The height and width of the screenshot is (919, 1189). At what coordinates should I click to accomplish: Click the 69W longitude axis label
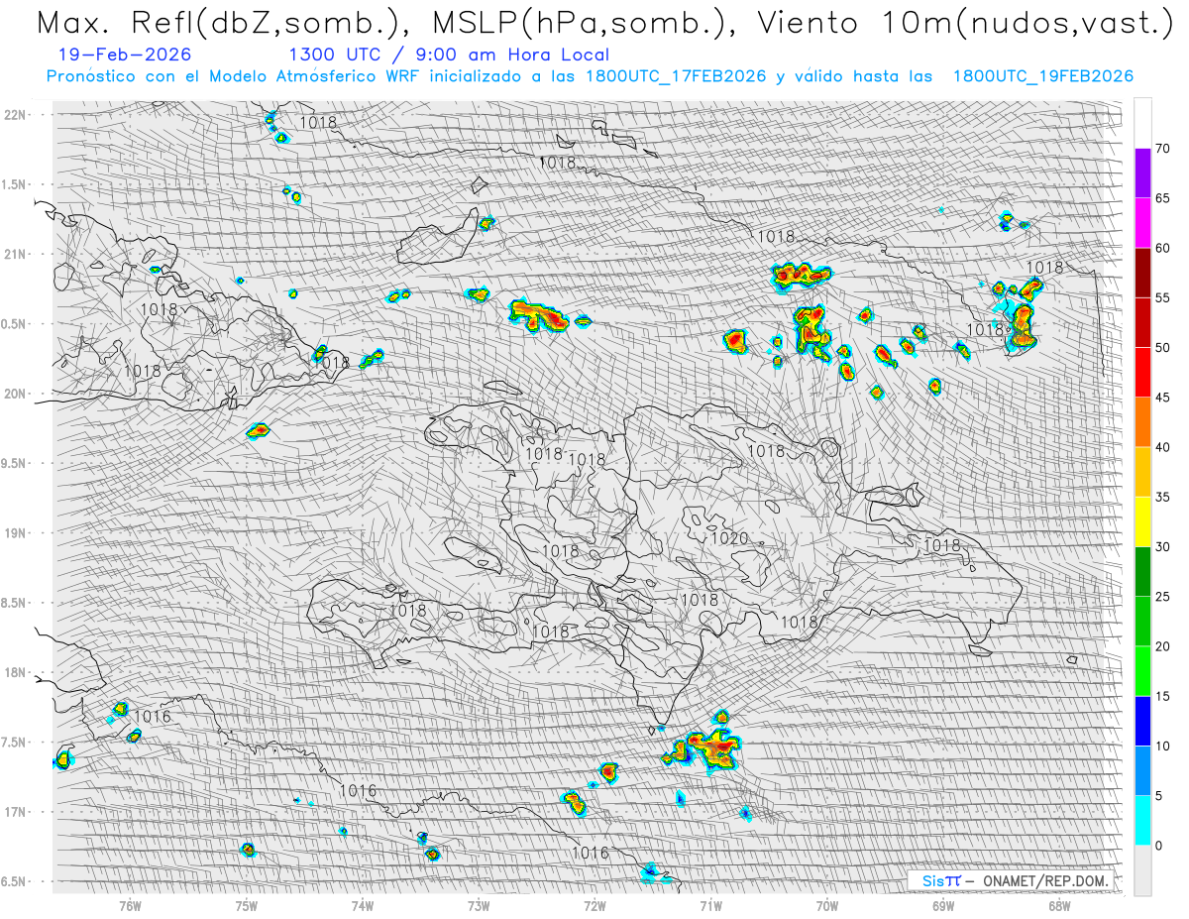943,905
